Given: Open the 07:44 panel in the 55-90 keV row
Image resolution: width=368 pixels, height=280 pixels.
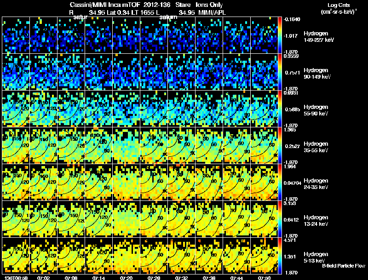Looking at the screenshot, I should [x=237, y=109].
